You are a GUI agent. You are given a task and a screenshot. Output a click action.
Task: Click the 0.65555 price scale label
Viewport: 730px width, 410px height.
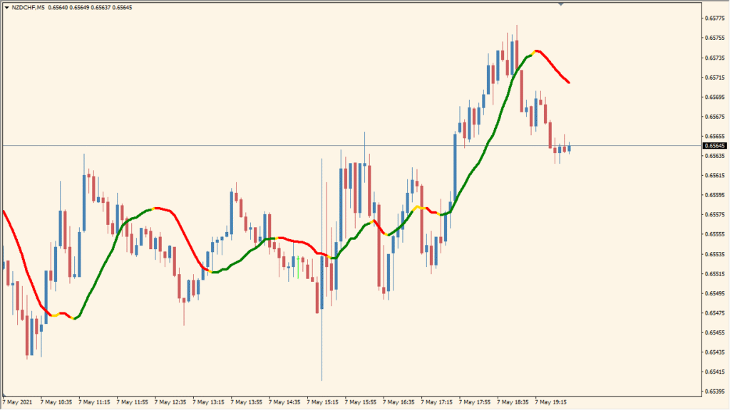tap(714, 234)
